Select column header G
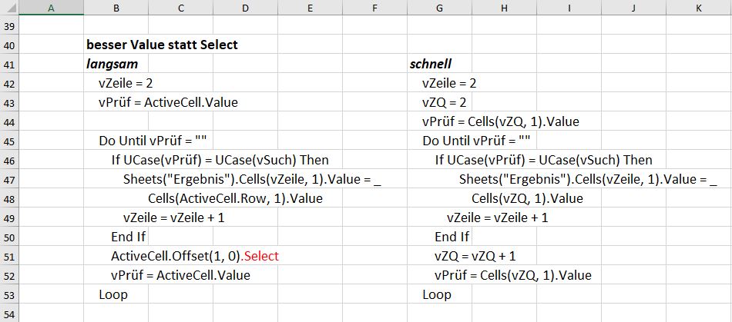The image size is (732, 322). 439,8
